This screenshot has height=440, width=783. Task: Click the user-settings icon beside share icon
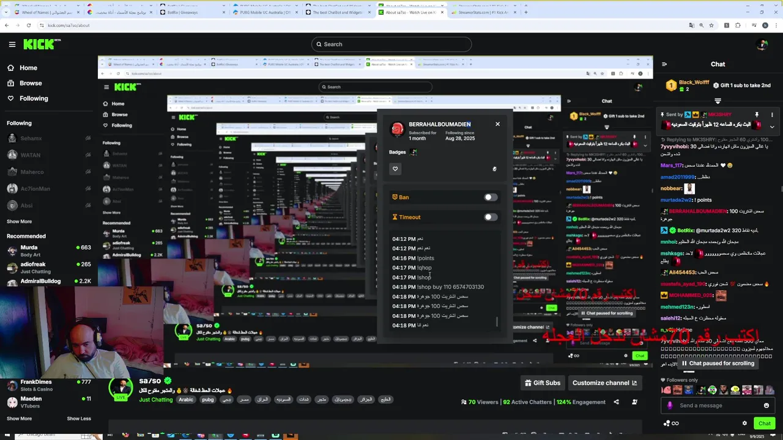tap(634, 402)
